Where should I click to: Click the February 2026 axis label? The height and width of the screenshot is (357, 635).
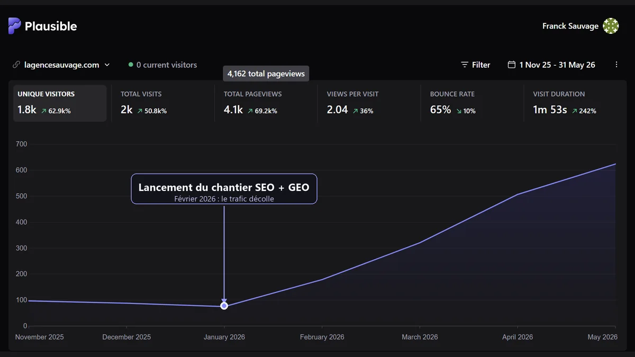(x=322, y=337)
